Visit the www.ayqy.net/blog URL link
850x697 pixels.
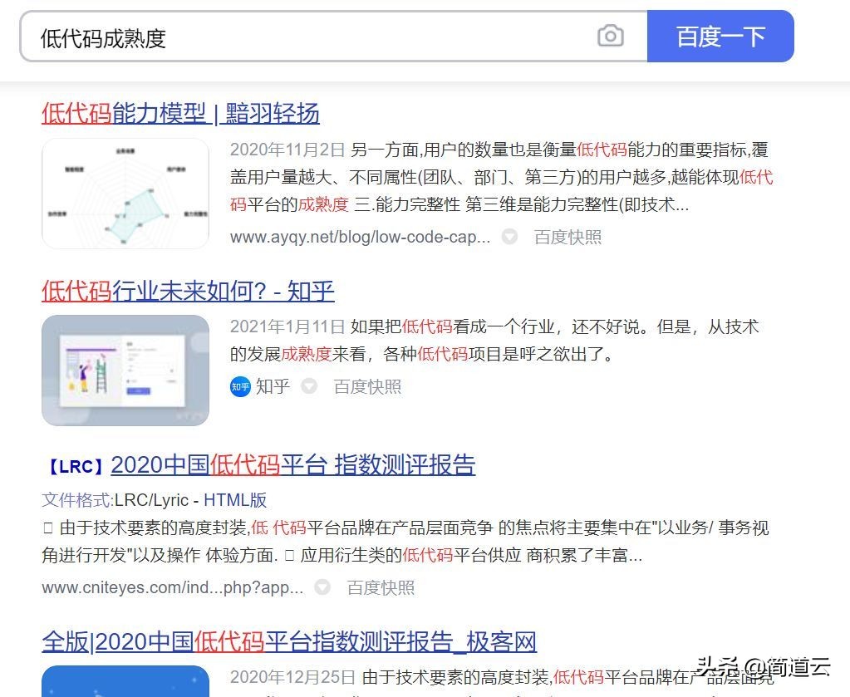(x=360, y=238)
